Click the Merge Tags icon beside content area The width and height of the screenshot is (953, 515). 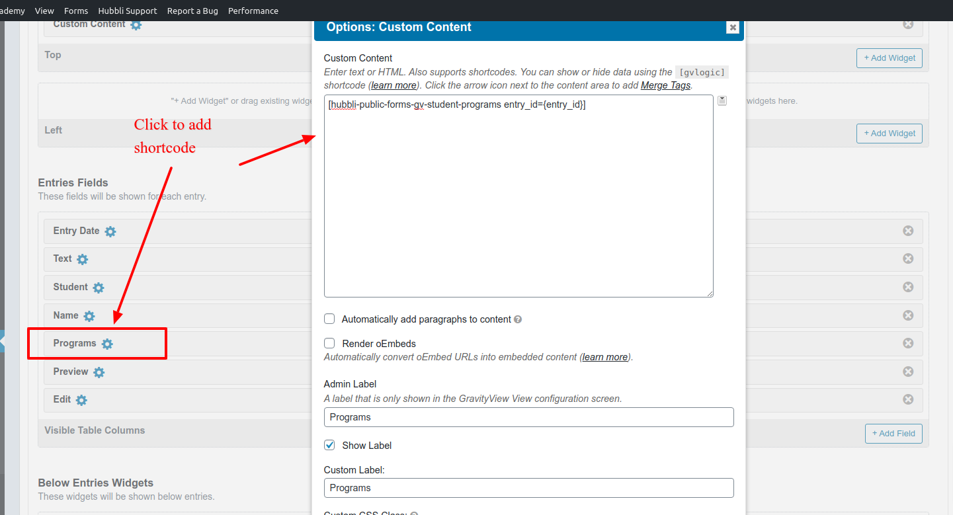(722, 100)
